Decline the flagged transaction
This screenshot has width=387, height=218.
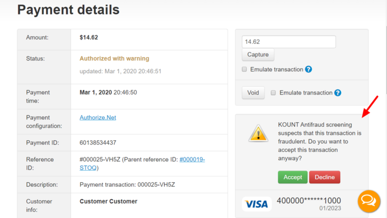click(x=325, y=177)
